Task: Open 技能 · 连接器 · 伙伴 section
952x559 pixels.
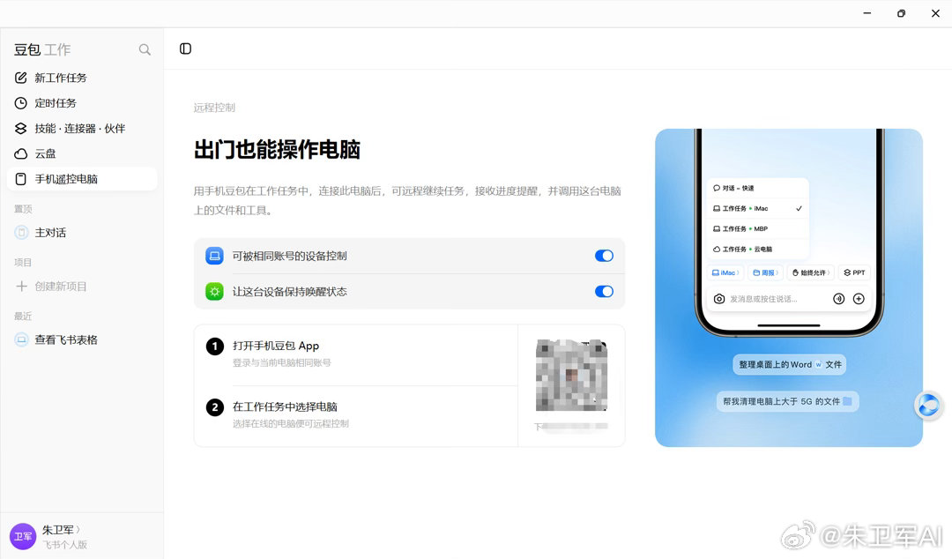Action: tap(82, 128)
